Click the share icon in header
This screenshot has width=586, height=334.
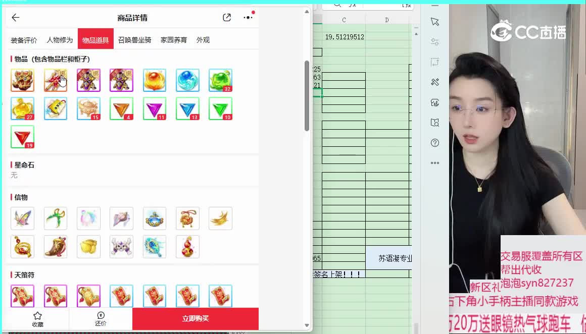[x=227, y=18]
